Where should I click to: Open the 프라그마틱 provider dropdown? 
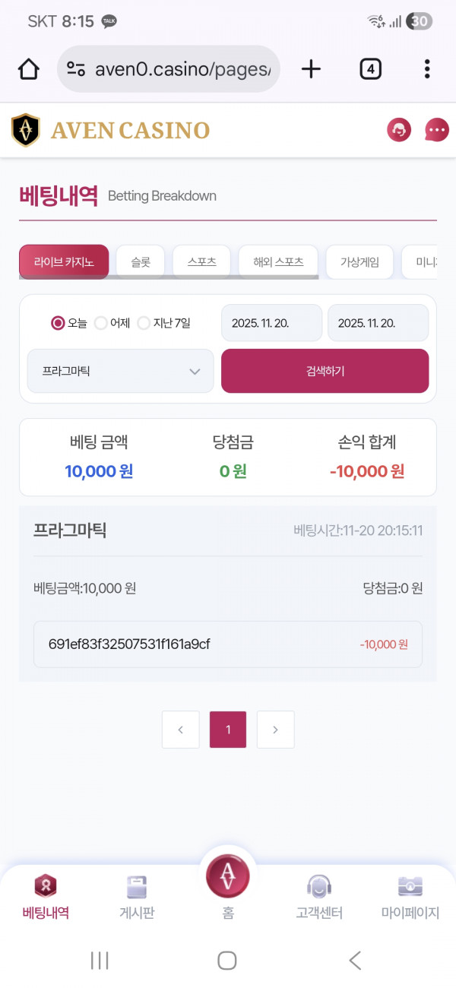(x=119, y=371)
